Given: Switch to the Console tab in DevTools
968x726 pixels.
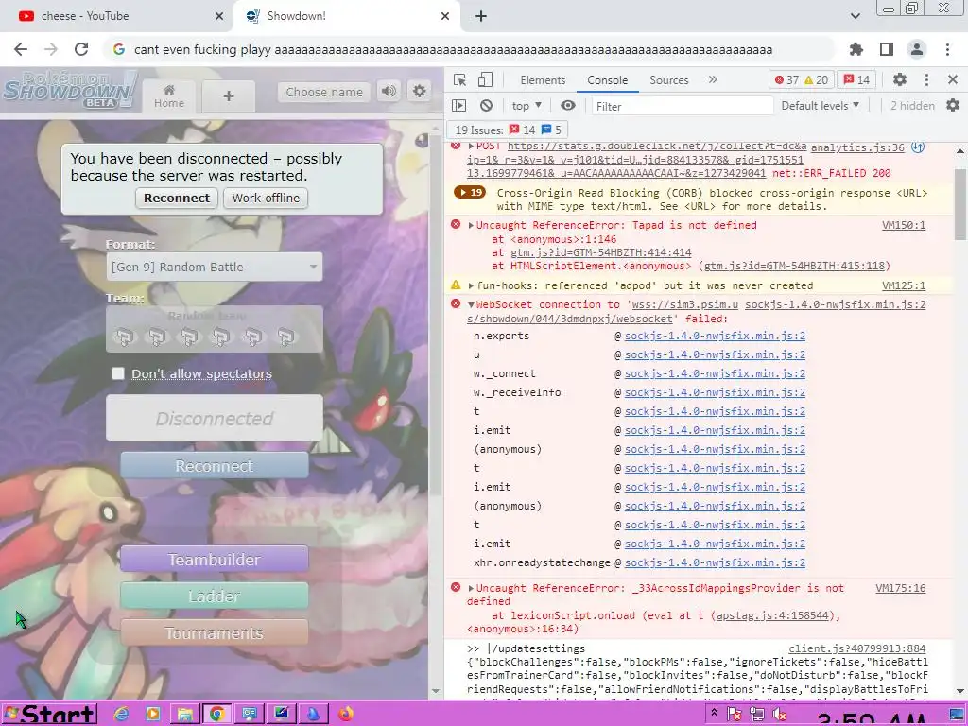Looking at the screenshot, I should 608,80.
